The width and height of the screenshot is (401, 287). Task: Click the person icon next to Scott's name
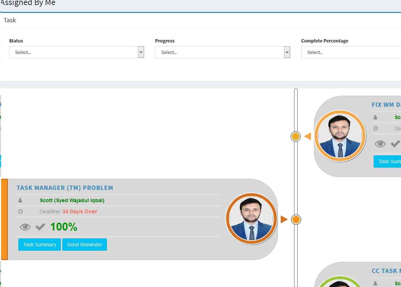point(20,200)
